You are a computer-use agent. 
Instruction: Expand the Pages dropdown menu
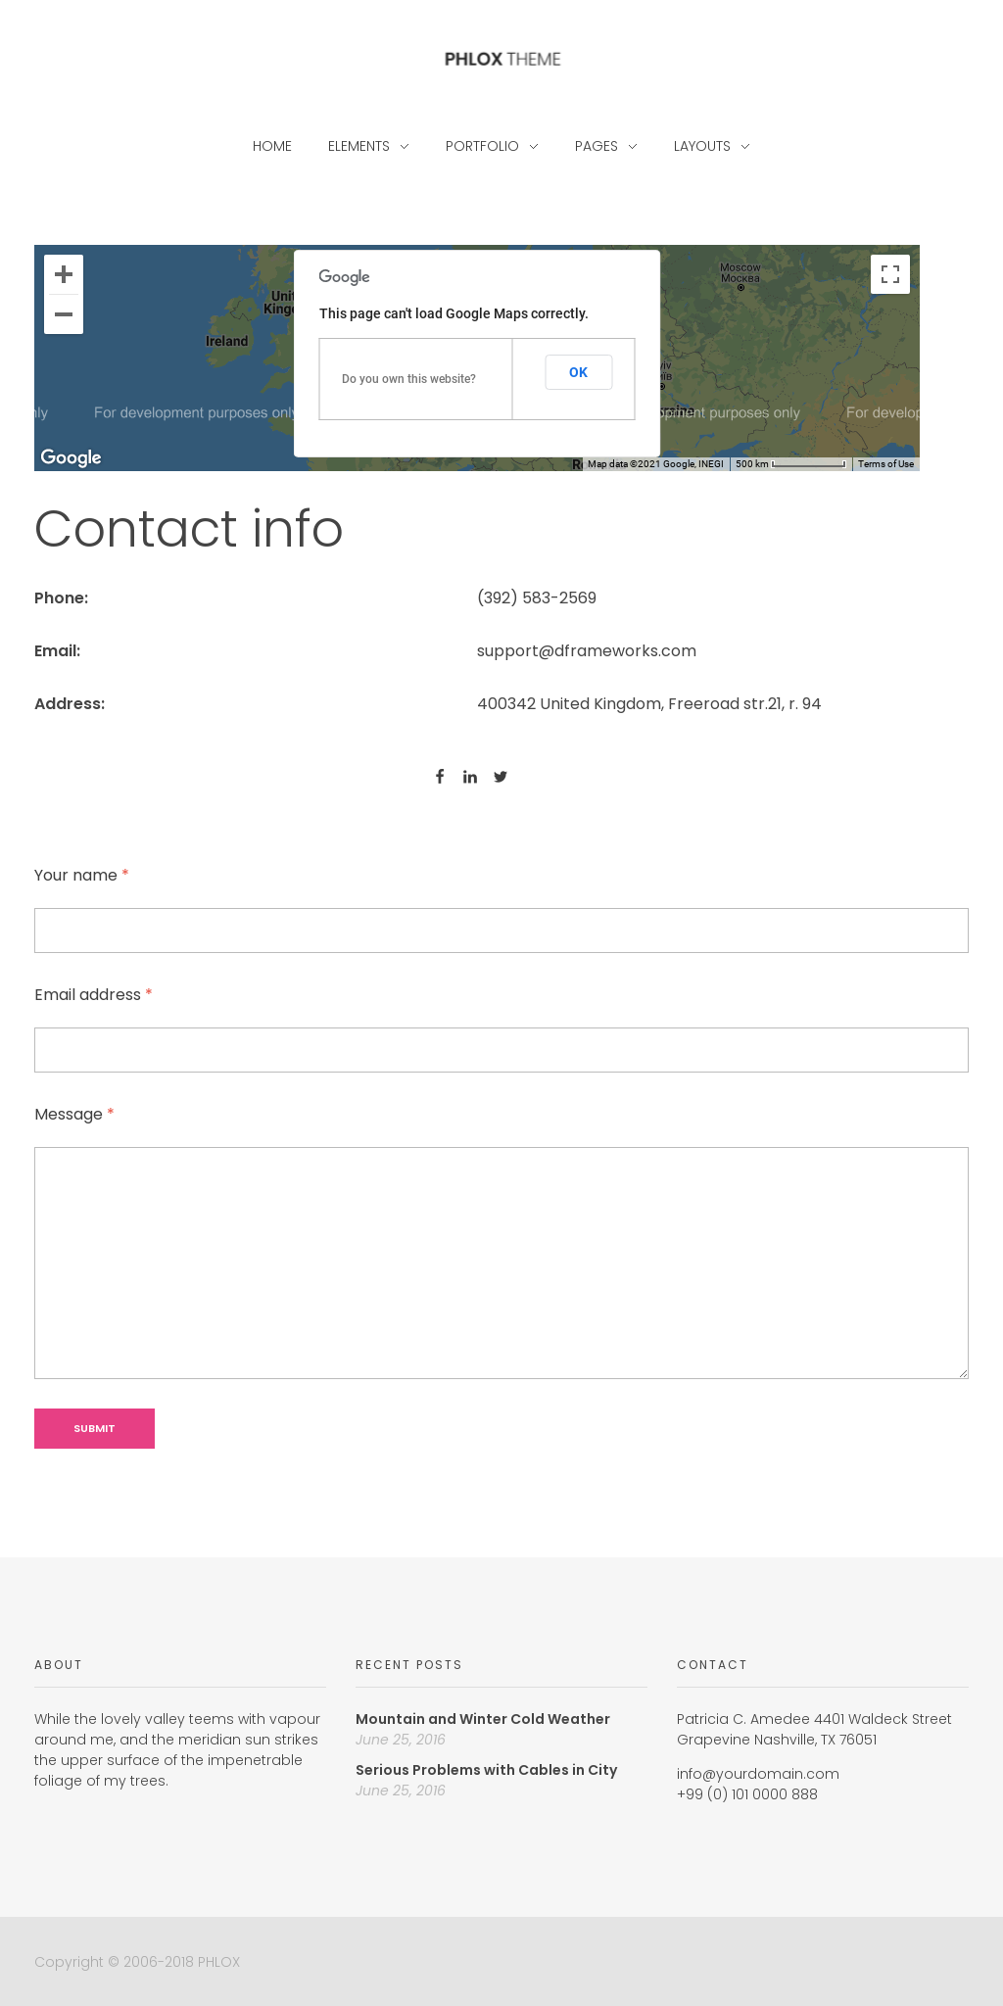coord(605,146)
